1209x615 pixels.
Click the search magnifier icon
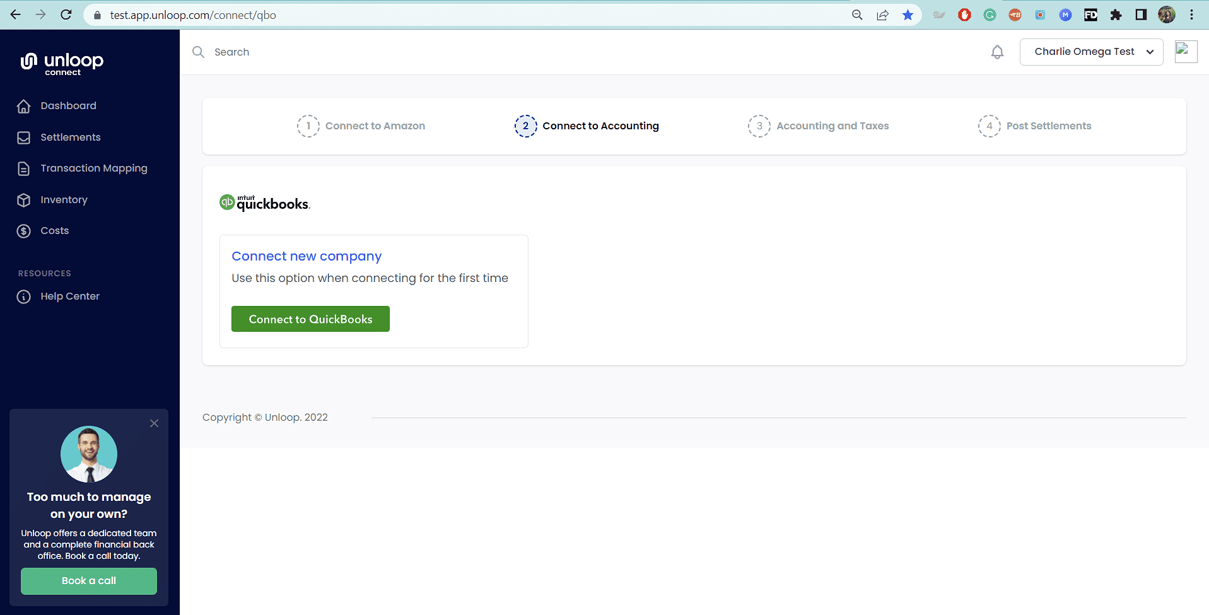point(198,52)
